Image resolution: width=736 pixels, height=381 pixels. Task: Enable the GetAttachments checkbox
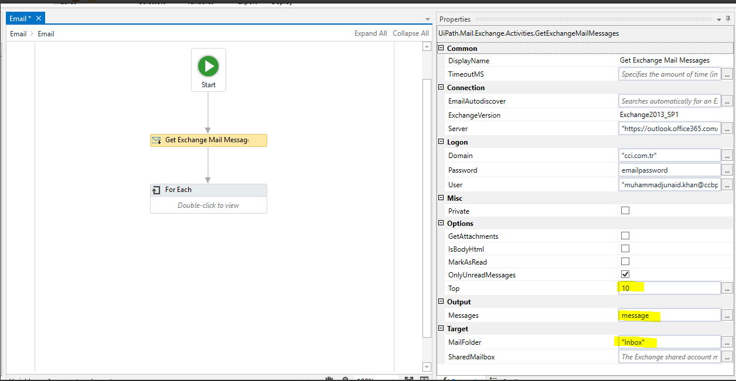click(625, 236)
